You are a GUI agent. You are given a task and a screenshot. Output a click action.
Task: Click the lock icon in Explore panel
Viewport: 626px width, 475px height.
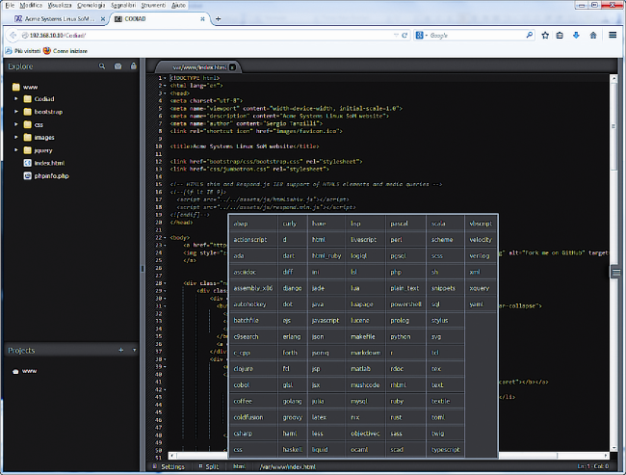pyautogui.click(x=133, y=66)
